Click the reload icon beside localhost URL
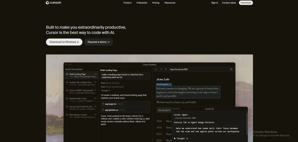 tap(166, 69)
